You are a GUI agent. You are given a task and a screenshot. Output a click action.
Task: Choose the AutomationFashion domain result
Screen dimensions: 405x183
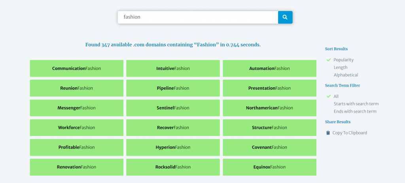[269, 68]
